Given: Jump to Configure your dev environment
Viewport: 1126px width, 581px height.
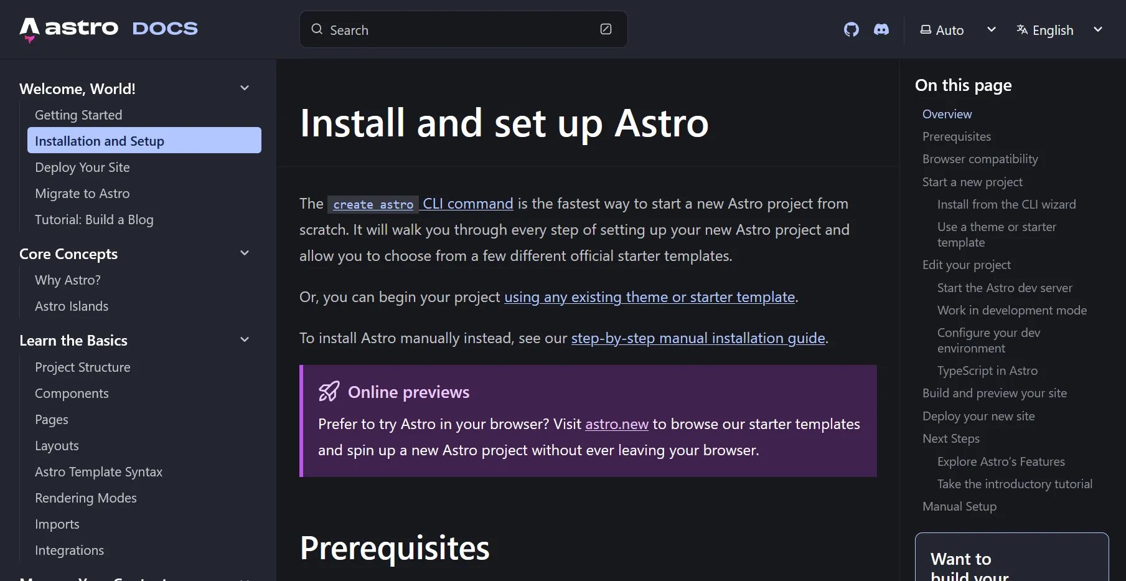Looking at the screenshot, I should [988, 340].
